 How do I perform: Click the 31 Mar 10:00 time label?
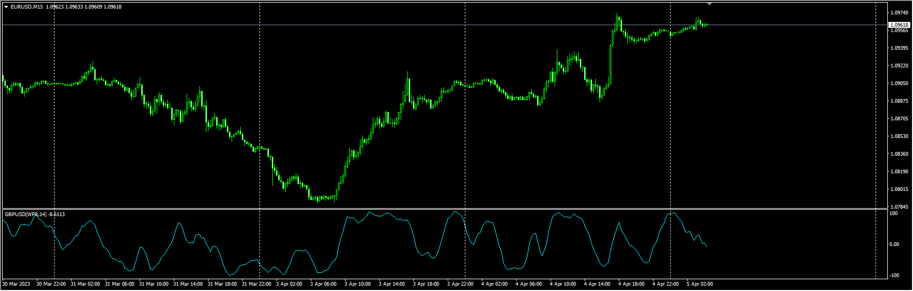[154, 284]
